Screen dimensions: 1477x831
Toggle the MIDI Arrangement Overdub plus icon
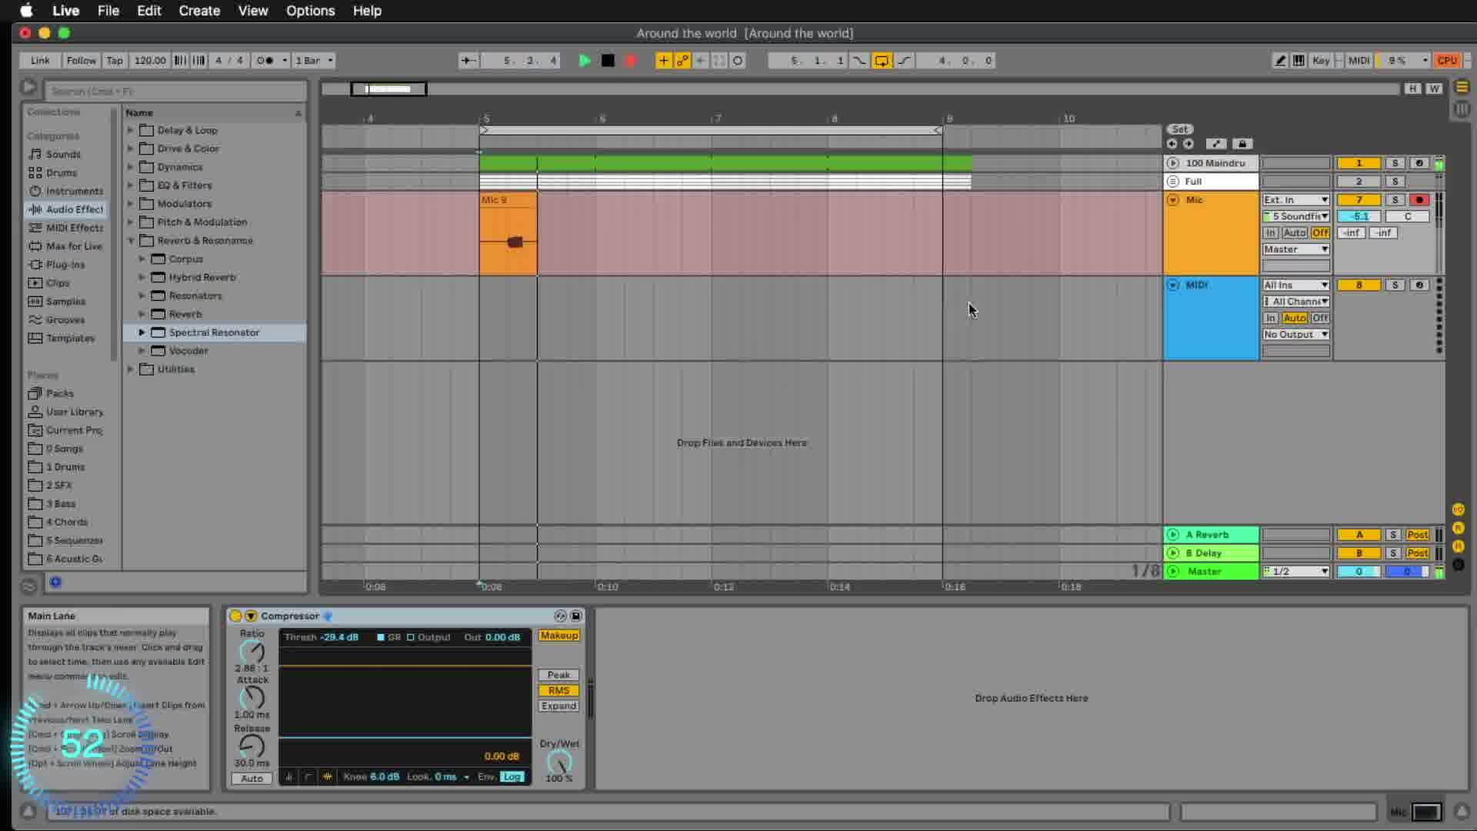663,61
